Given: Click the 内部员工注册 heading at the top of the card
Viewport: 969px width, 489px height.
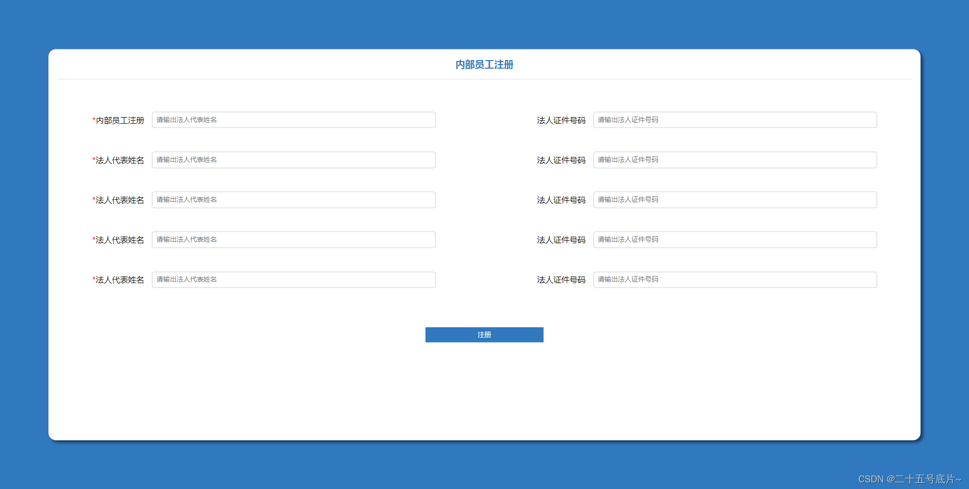Looking at the screenshot, I should pos(484,65).
